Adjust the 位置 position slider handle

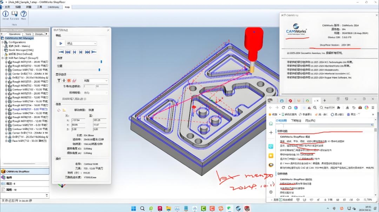(x=99, y=70)
